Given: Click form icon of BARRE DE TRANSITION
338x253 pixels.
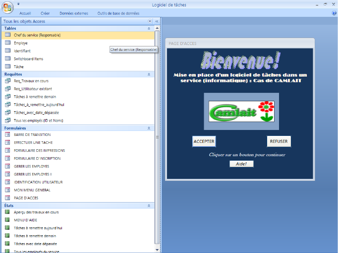Looking at the screenshot, I should (x=7, y=134).
